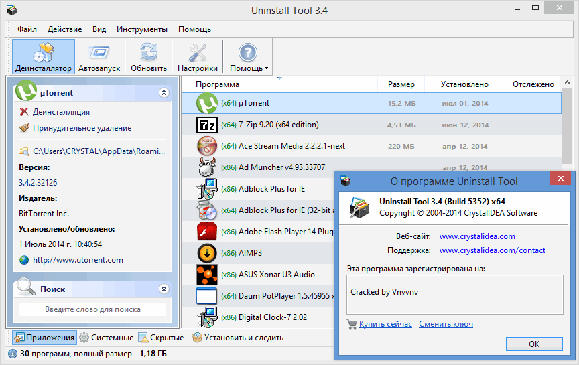Click the Ad Muncher cow icon

[207, 167]
